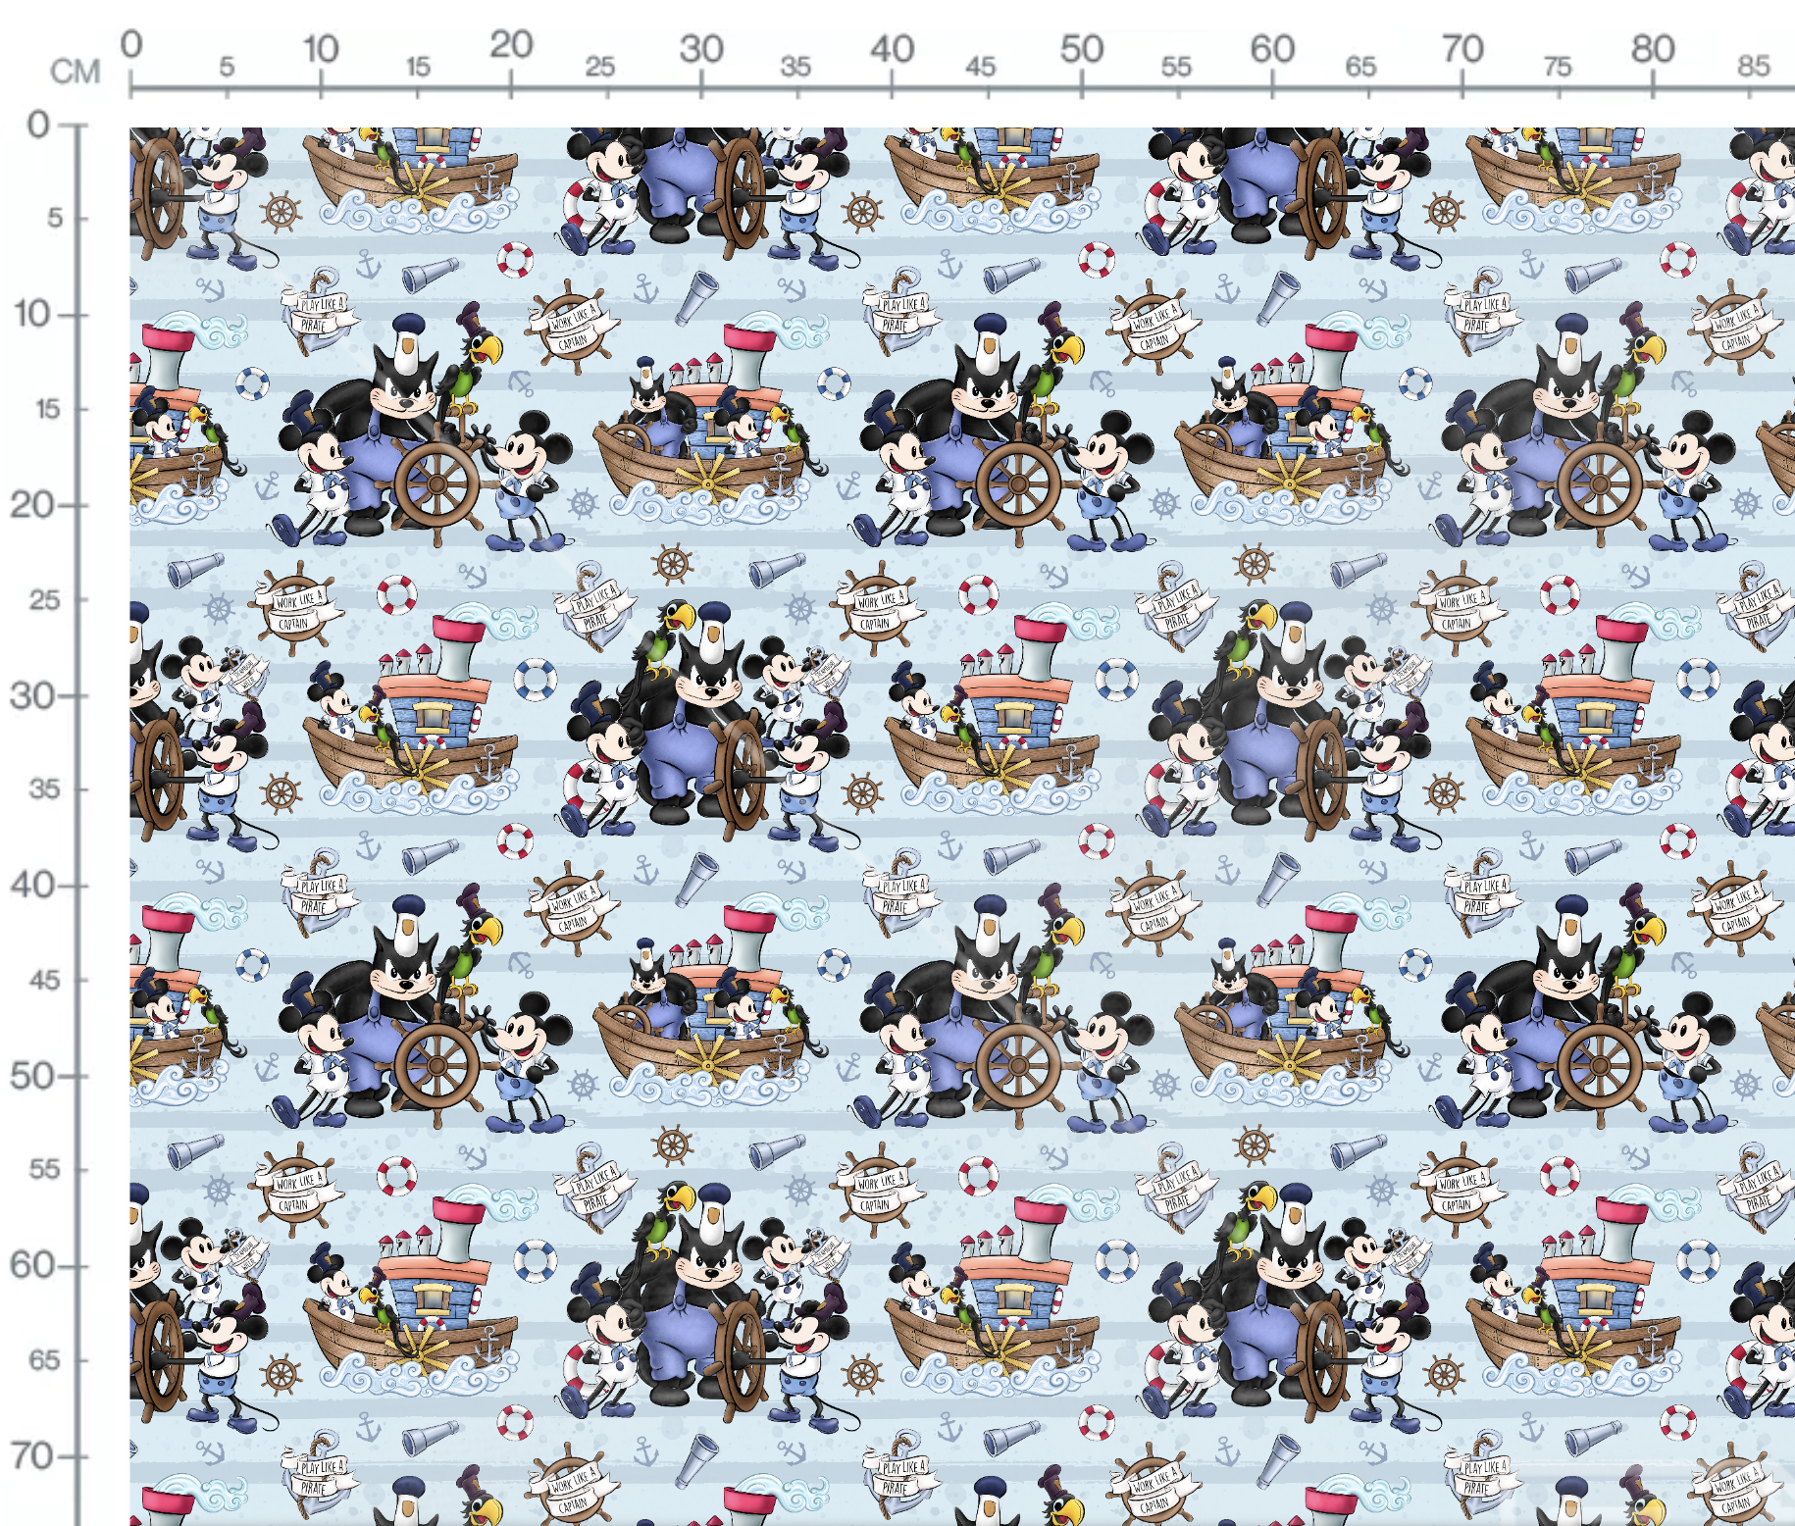Click the 70 mark on horizontal ruler

pyautogui.click(x=1462, y=48)
